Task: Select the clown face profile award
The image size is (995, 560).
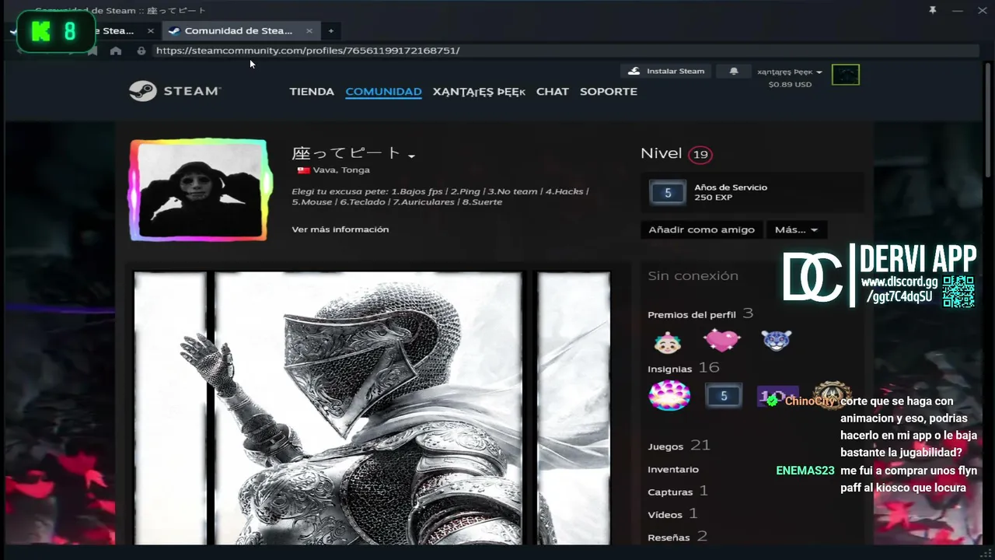Action: click(x=667, y=341)
